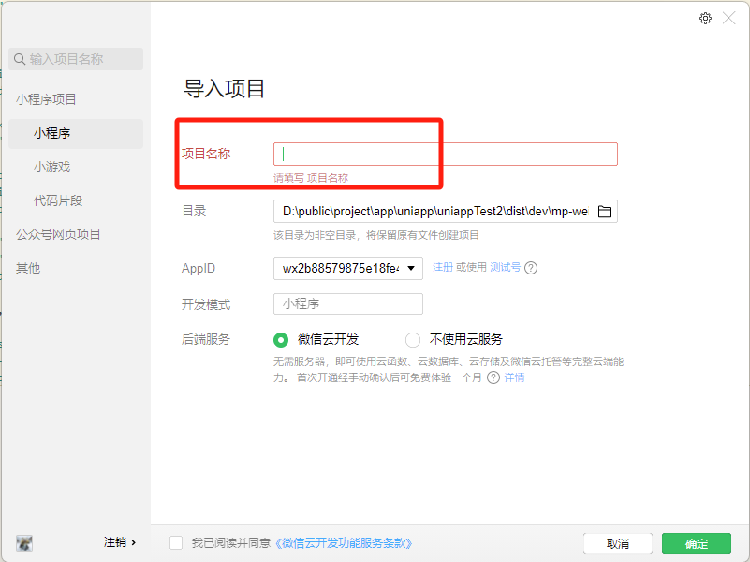Click the 开发模式 小程序 field
Image resolution: width=750 pixels, height=562 pixels.
pyautogui.click(x=348, y=303)
